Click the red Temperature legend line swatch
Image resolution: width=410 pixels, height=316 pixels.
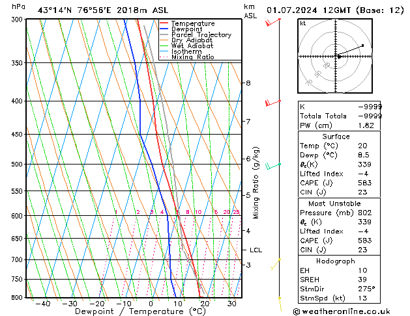[164, 23]
